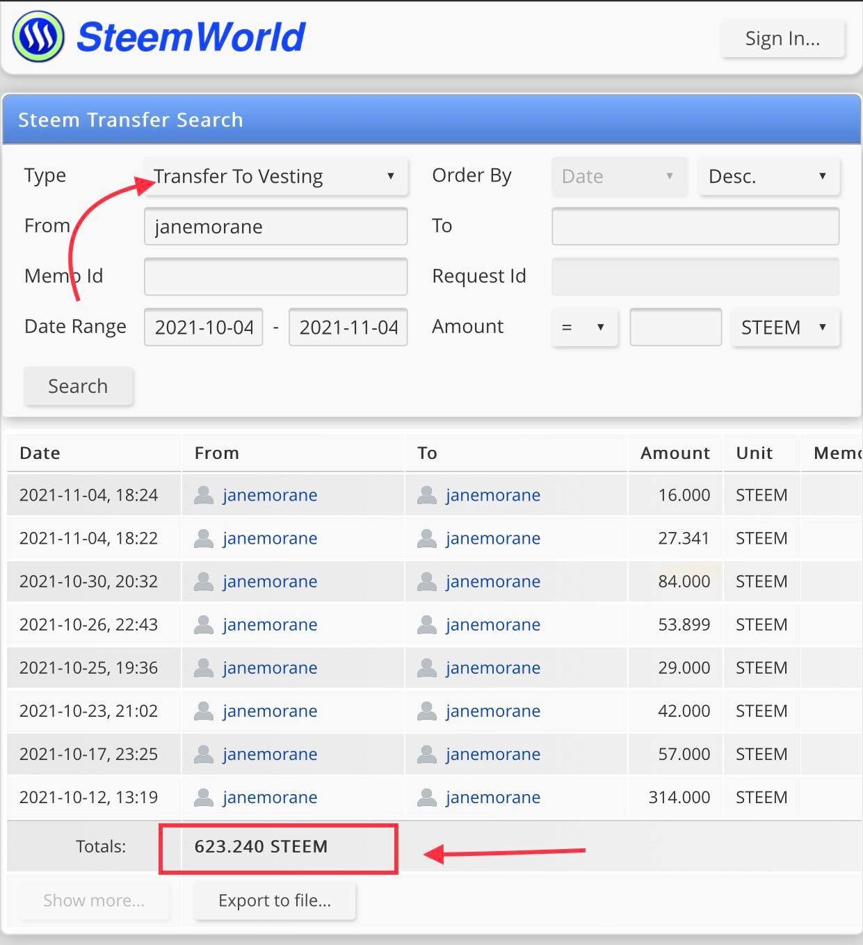This screenshot has height=945, width=863.
Task: Click the Memo Id input field
Action: 275,277
